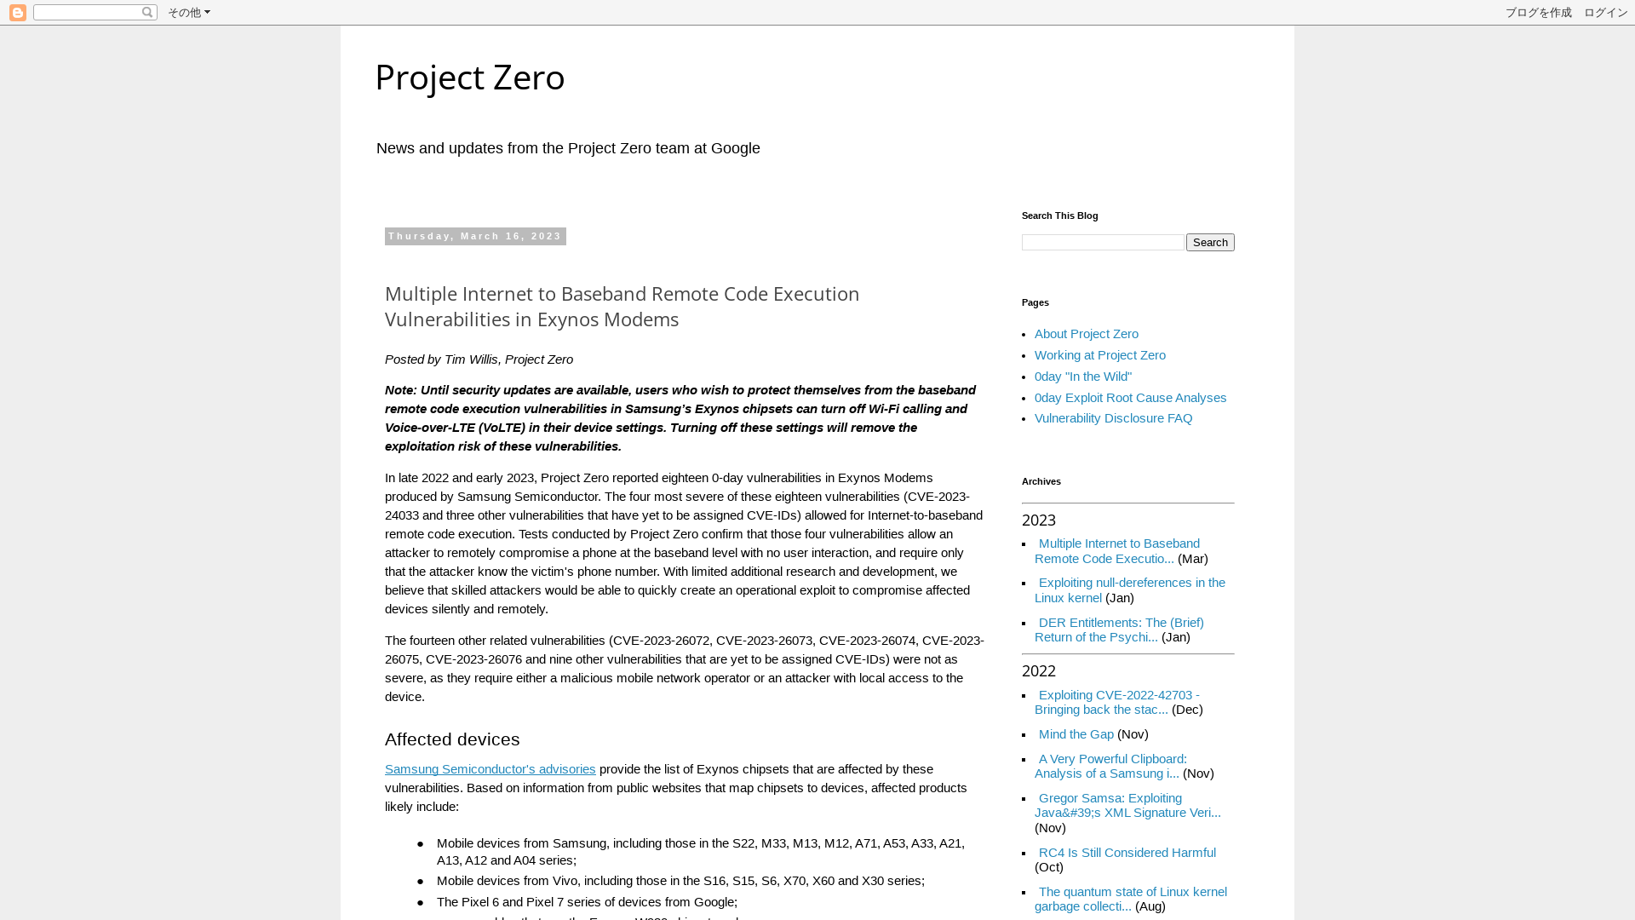Click Project Zero blog title header

(x=471, y=75)
